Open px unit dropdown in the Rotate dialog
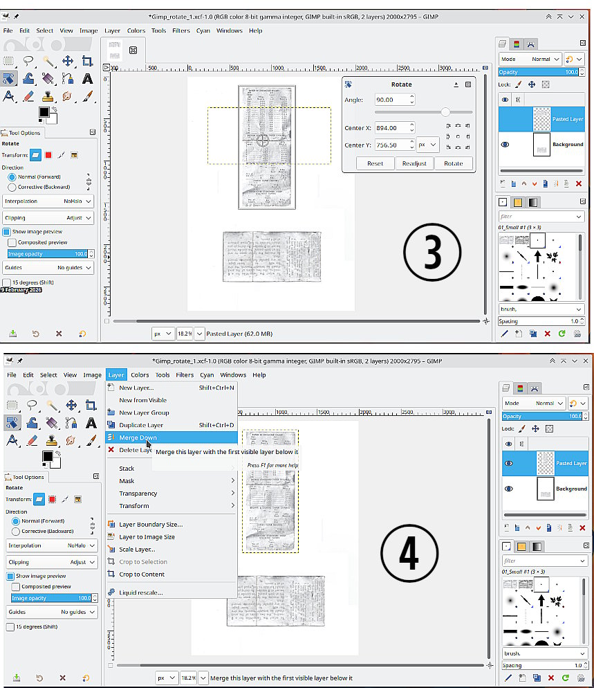Image resolution: width=594 pixels, height=688 pixels. [427, 145]
